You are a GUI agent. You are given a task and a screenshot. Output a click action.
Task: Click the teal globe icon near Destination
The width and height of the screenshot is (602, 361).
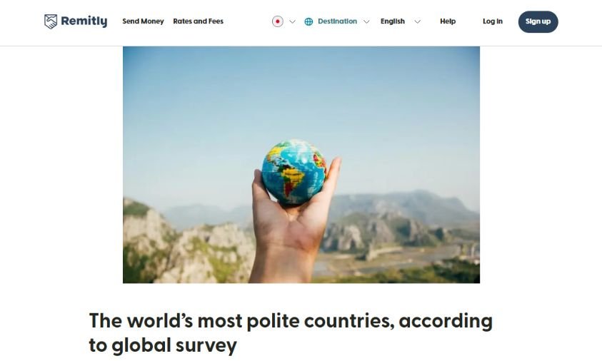point(308,22)
